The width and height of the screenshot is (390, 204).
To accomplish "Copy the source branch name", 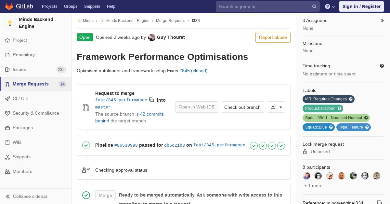I will [151, 100].
